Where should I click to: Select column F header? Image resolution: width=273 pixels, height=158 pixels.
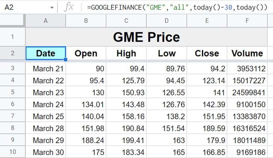247,21
